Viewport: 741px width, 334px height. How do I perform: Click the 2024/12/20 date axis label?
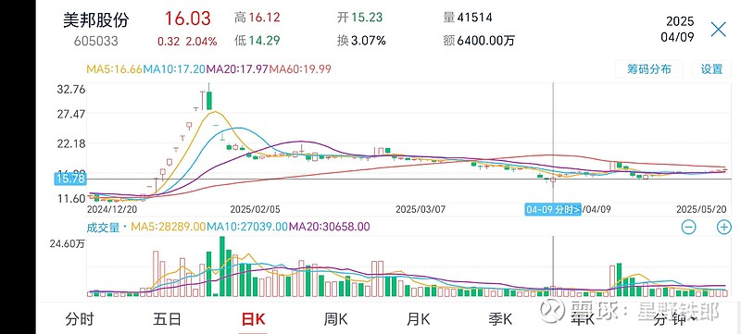click(112, 208)
